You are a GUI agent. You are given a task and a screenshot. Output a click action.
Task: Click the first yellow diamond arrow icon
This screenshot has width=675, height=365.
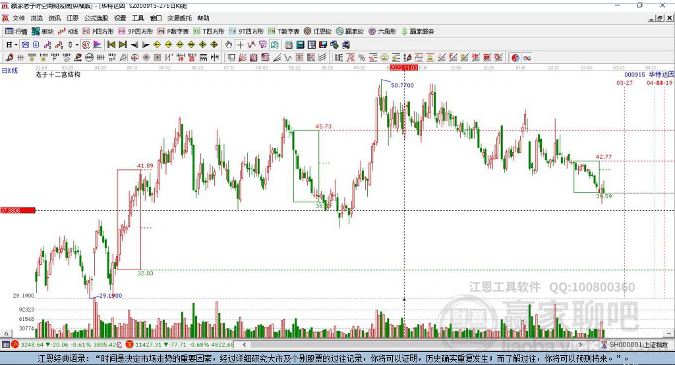click(x=157, y=45)
